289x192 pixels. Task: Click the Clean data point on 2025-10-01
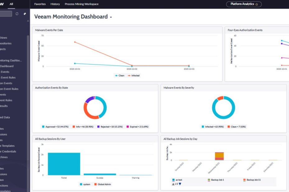(x=75, y=63)
